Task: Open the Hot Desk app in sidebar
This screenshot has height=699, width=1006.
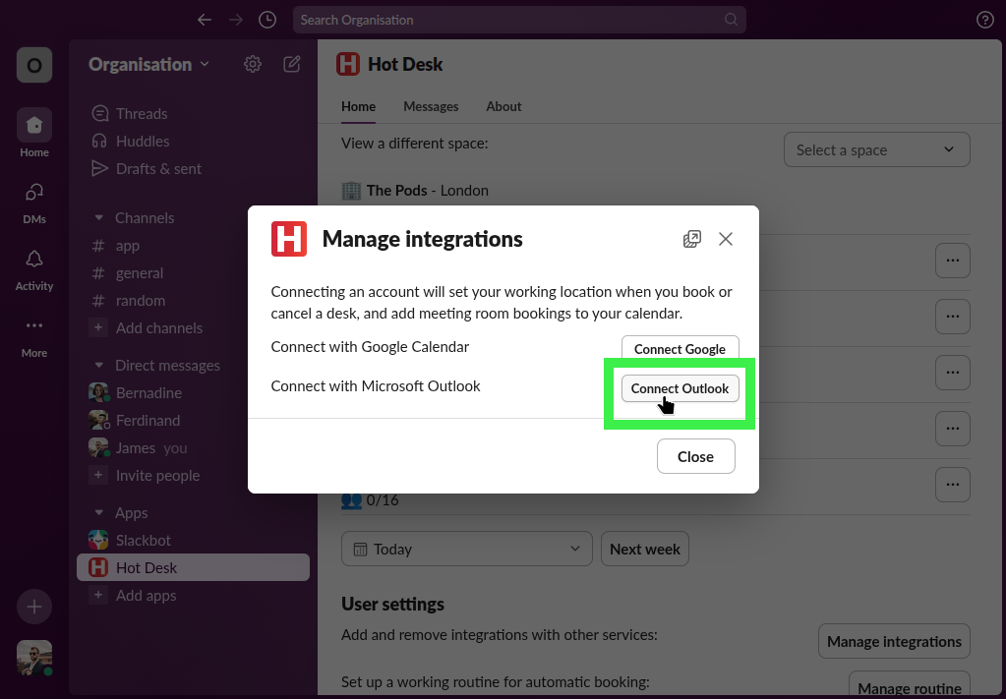Action: tap(193, 567)
